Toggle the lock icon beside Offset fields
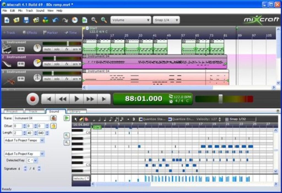Screen dimensions: 282x193 pos(54,126)
